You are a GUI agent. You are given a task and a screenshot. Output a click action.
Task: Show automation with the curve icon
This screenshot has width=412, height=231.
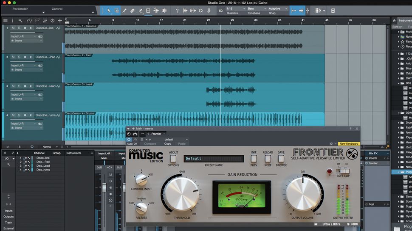click(29, 20)
